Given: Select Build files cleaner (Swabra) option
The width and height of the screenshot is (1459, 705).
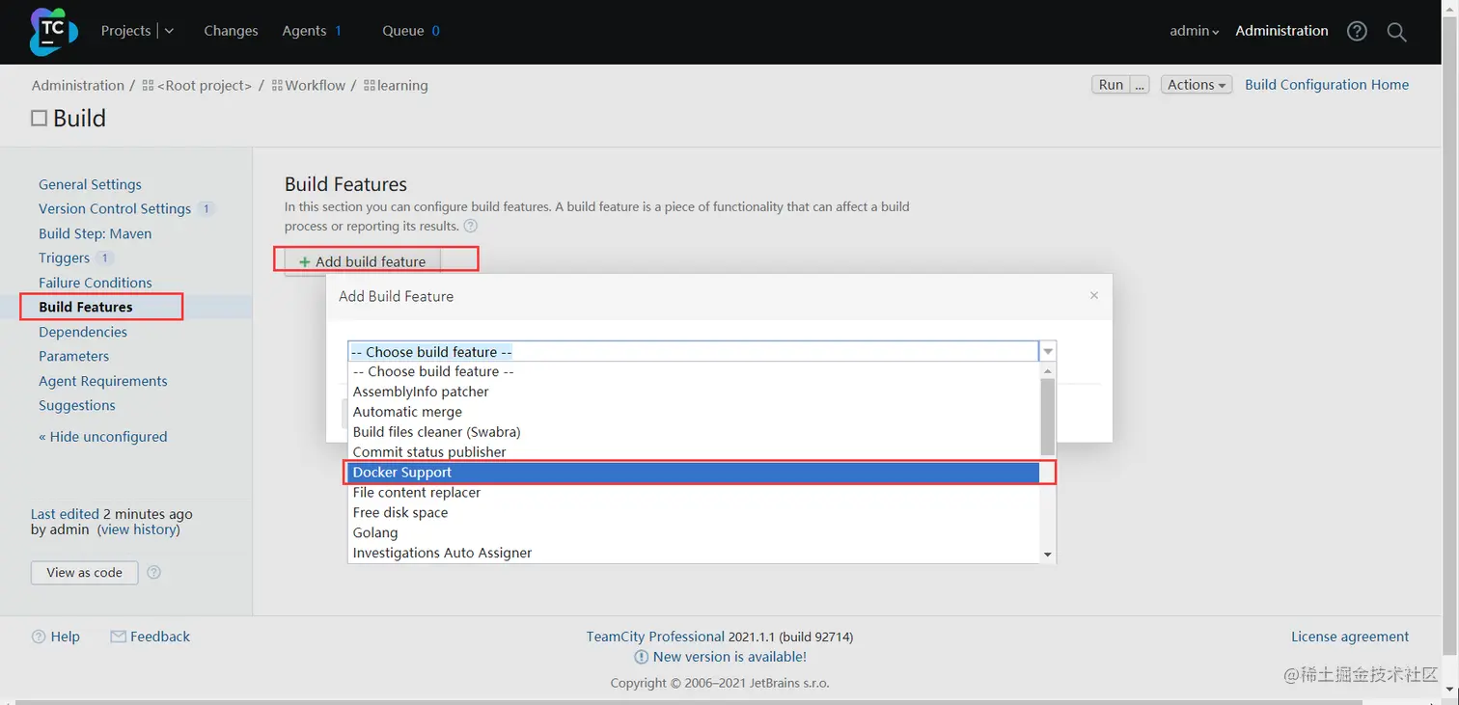Looking at the screenshot, I should [x=693, y=432].
